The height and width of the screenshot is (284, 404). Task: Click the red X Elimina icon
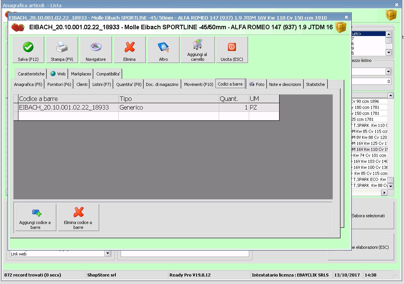130,47
